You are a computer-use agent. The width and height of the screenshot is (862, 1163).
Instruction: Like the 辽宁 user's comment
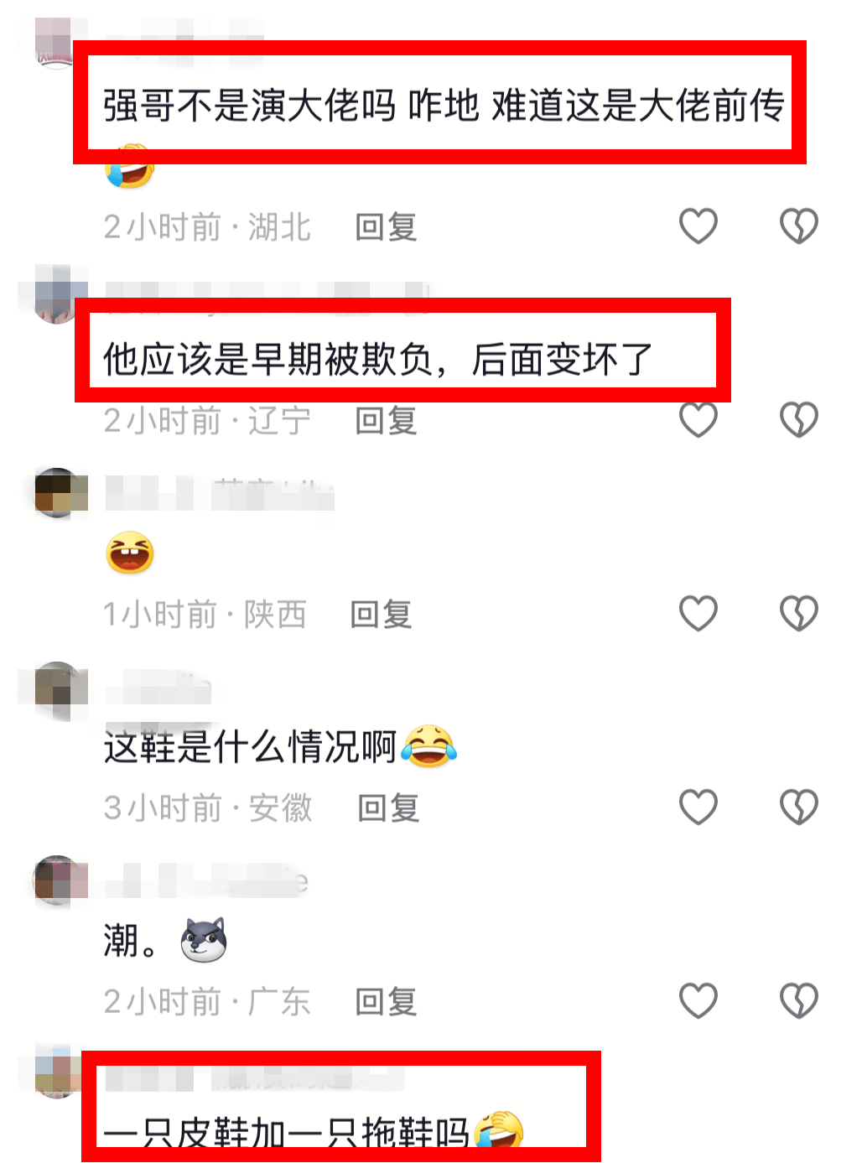point(698,419)
